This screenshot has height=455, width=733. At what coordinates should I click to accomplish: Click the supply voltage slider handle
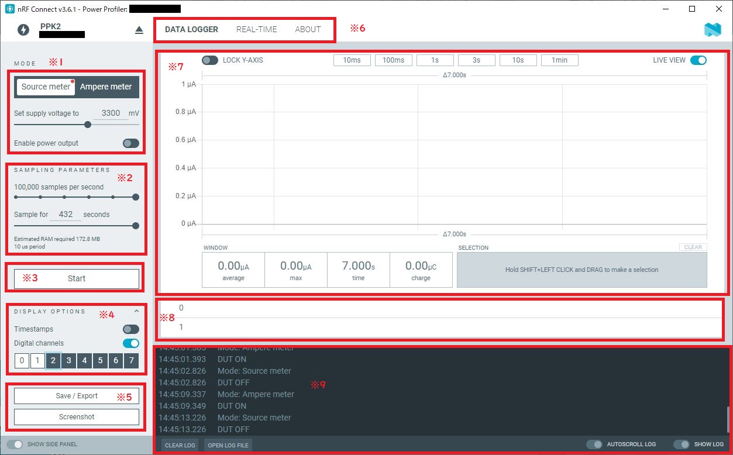point(88,124)
